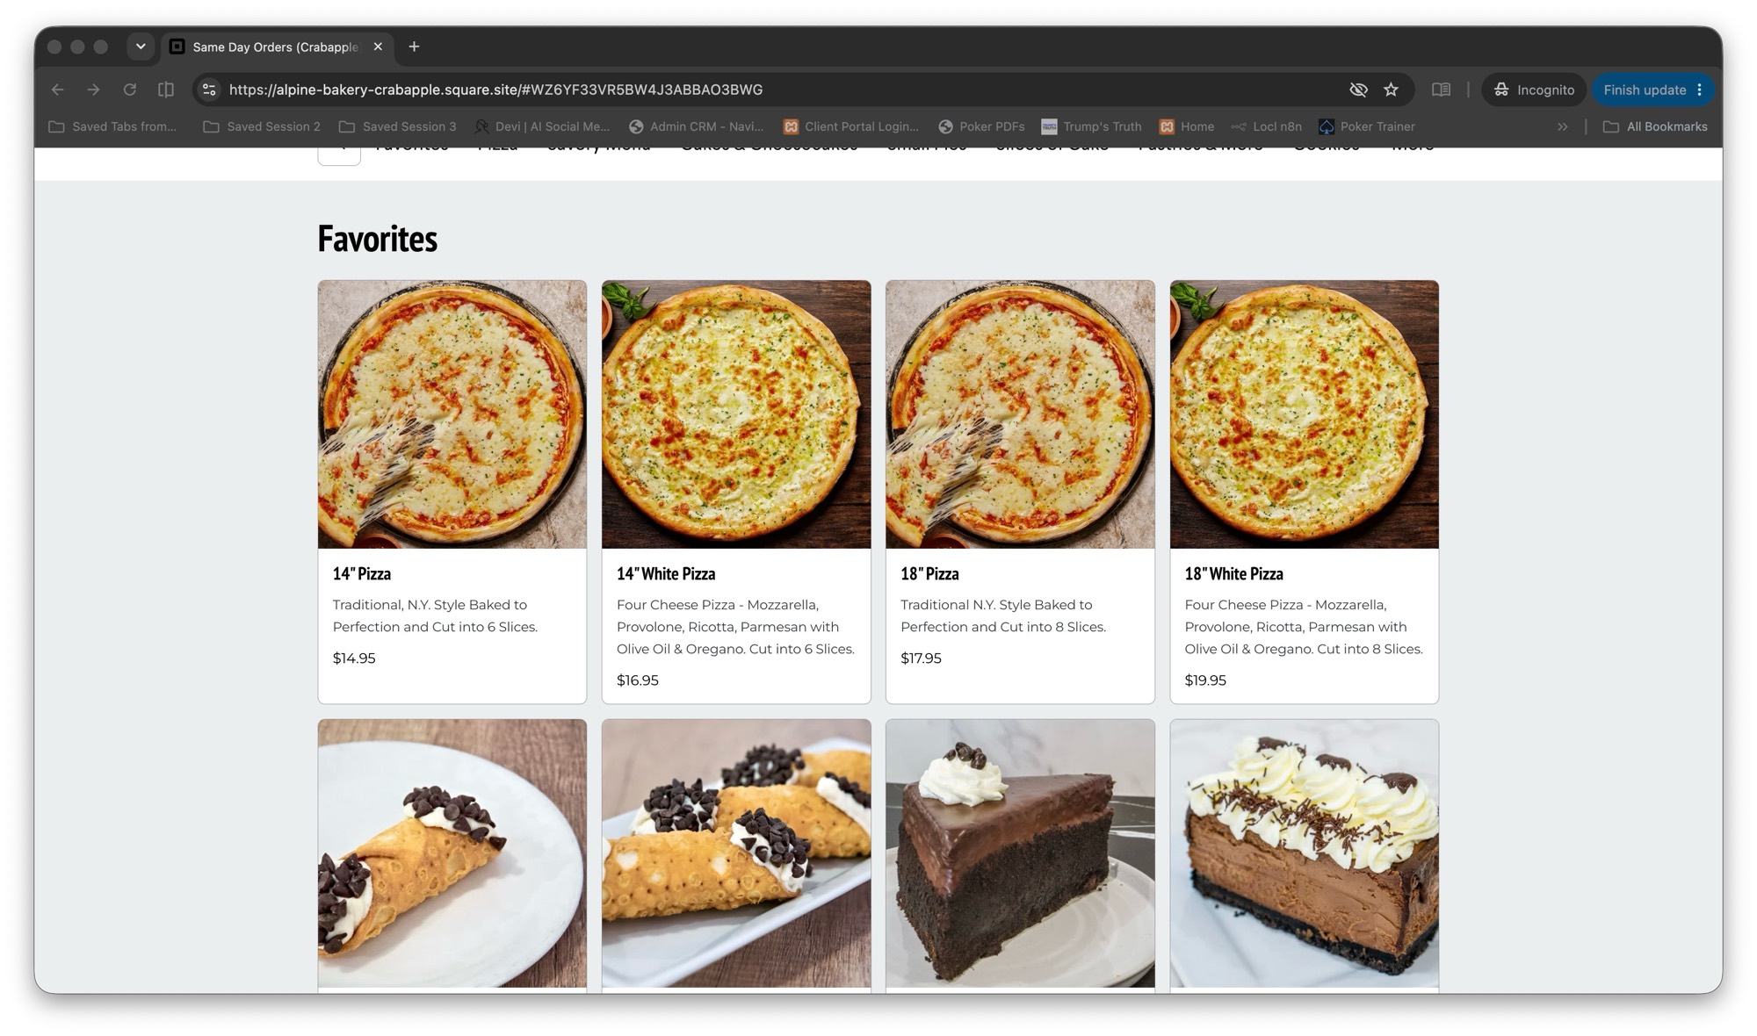Click the Finish update button
Image resolution: width=1757 pixels, height=1036 pixels.
click(1645, 90)
